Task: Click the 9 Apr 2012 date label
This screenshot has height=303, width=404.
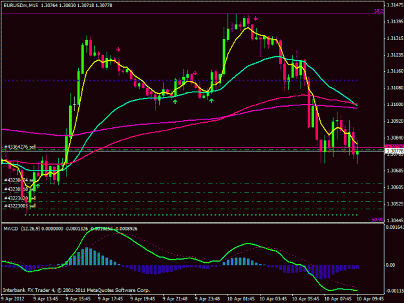Action: tap(13, 299)
